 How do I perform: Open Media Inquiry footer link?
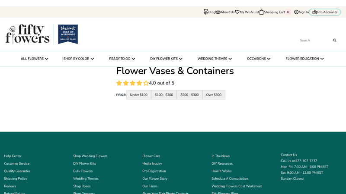[152, 163]
